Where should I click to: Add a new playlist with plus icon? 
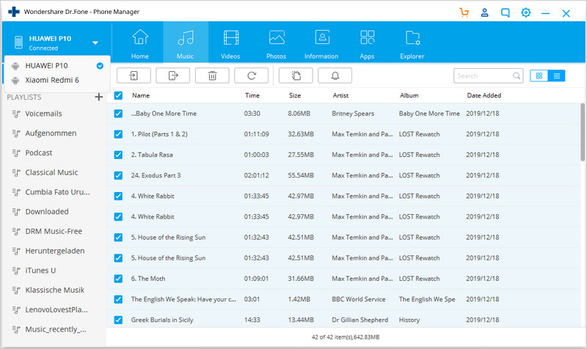tap(99, 98)
